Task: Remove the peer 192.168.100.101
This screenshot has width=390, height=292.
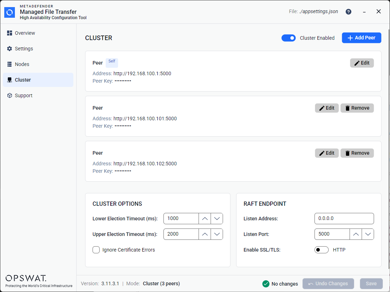Action: pyautogui.click(x=357, y=108)
